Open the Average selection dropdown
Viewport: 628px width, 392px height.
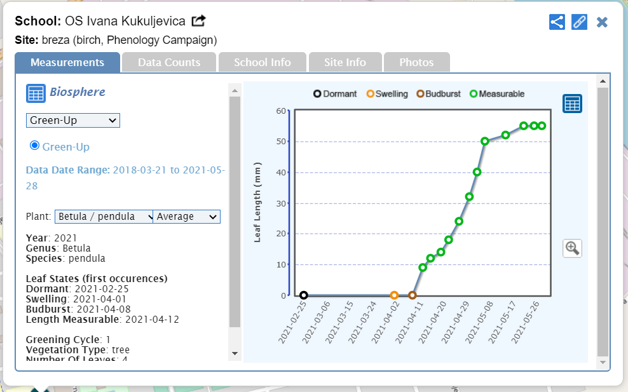click(187, 217)
